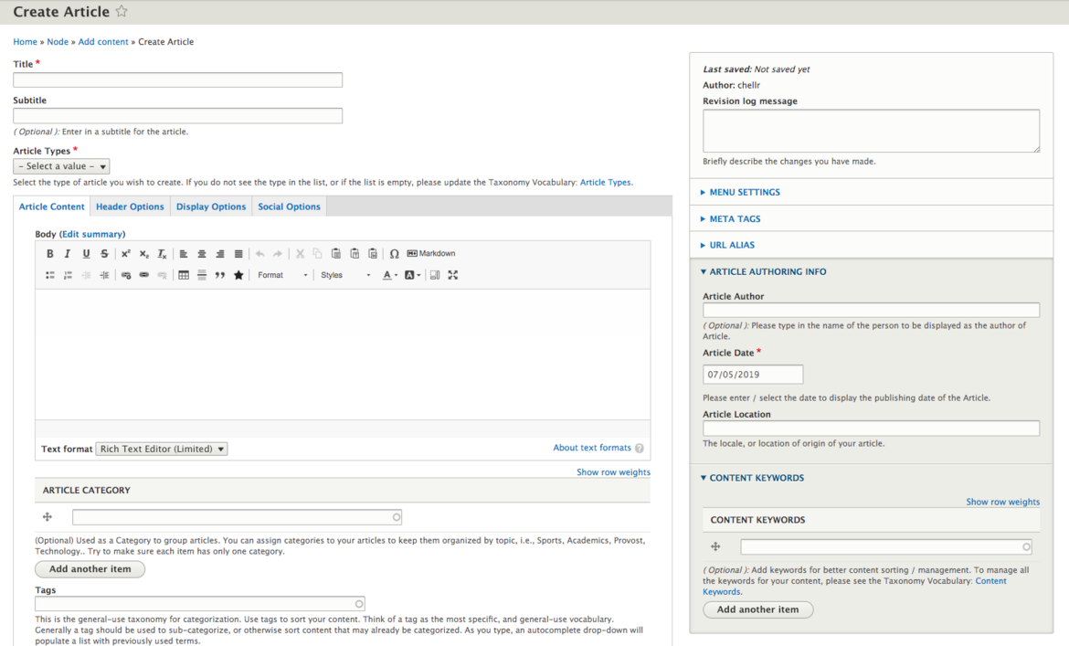Screen dimensions: 1069x646
Task: Switch to the Header Options tab
Action: point(130,207)
